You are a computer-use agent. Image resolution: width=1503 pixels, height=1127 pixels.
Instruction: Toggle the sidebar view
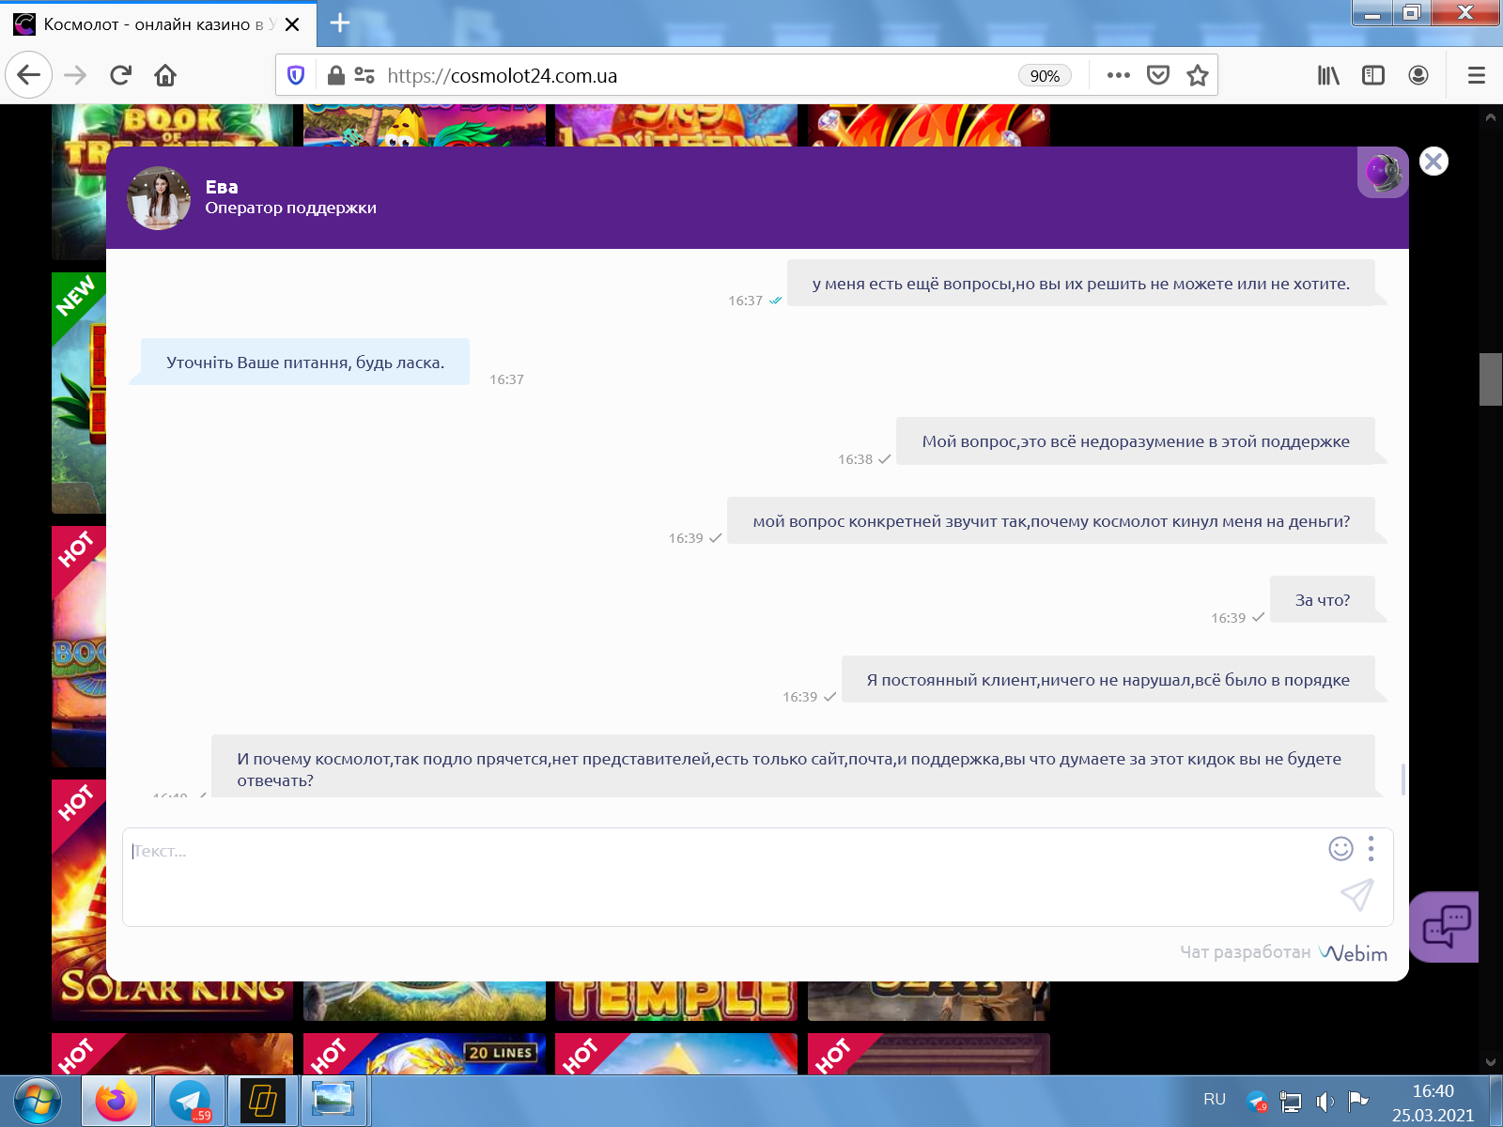click(x=1373, y=75)
